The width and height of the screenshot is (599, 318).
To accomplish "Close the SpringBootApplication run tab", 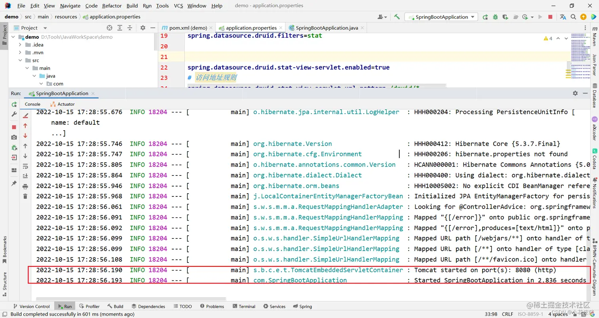I will [93, 93].
